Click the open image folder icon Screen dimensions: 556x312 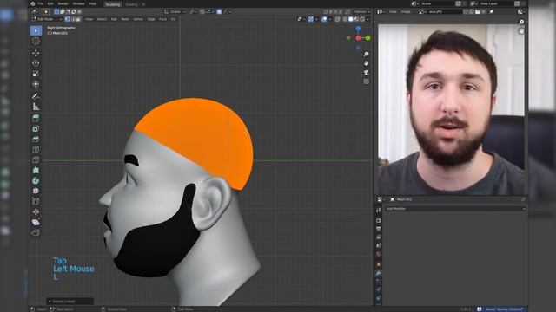click(x=478, y=11)
